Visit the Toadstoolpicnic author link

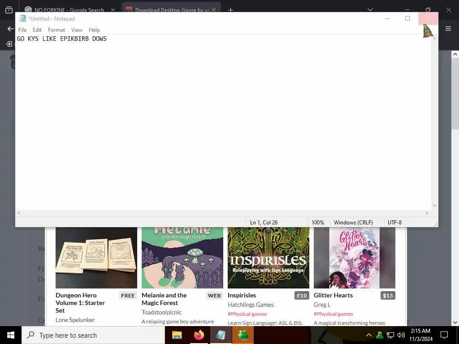pyautogui.click(x=161, y=312)
